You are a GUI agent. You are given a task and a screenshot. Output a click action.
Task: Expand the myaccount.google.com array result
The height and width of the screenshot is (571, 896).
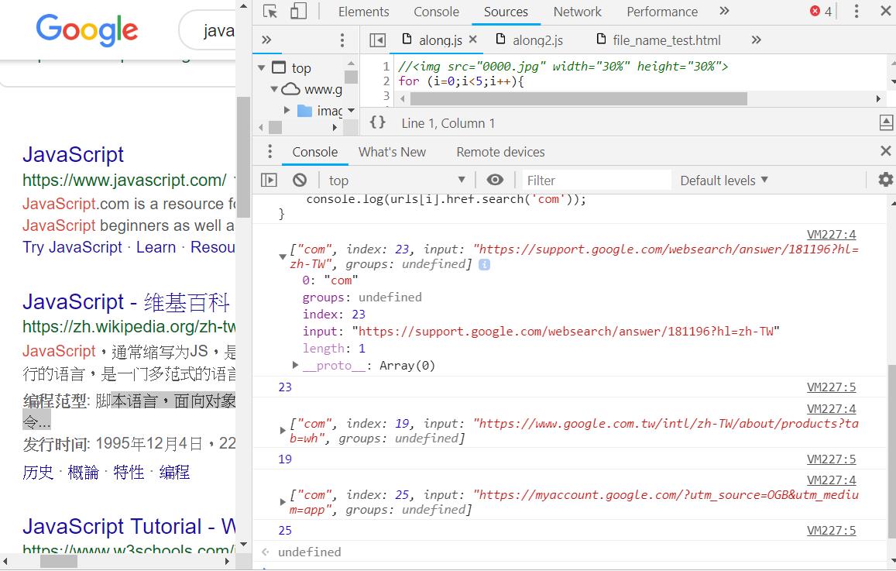pyautogui.click(x=283, y=502)
